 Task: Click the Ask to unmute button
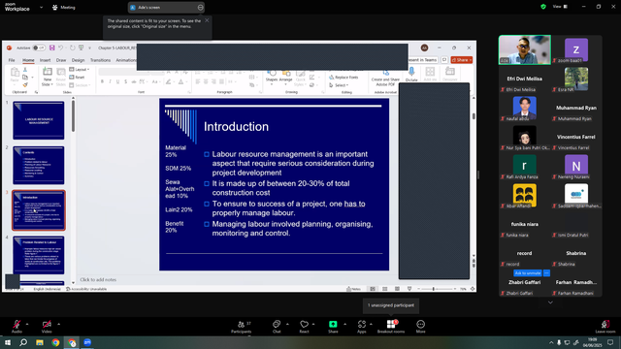pos(528,273)
